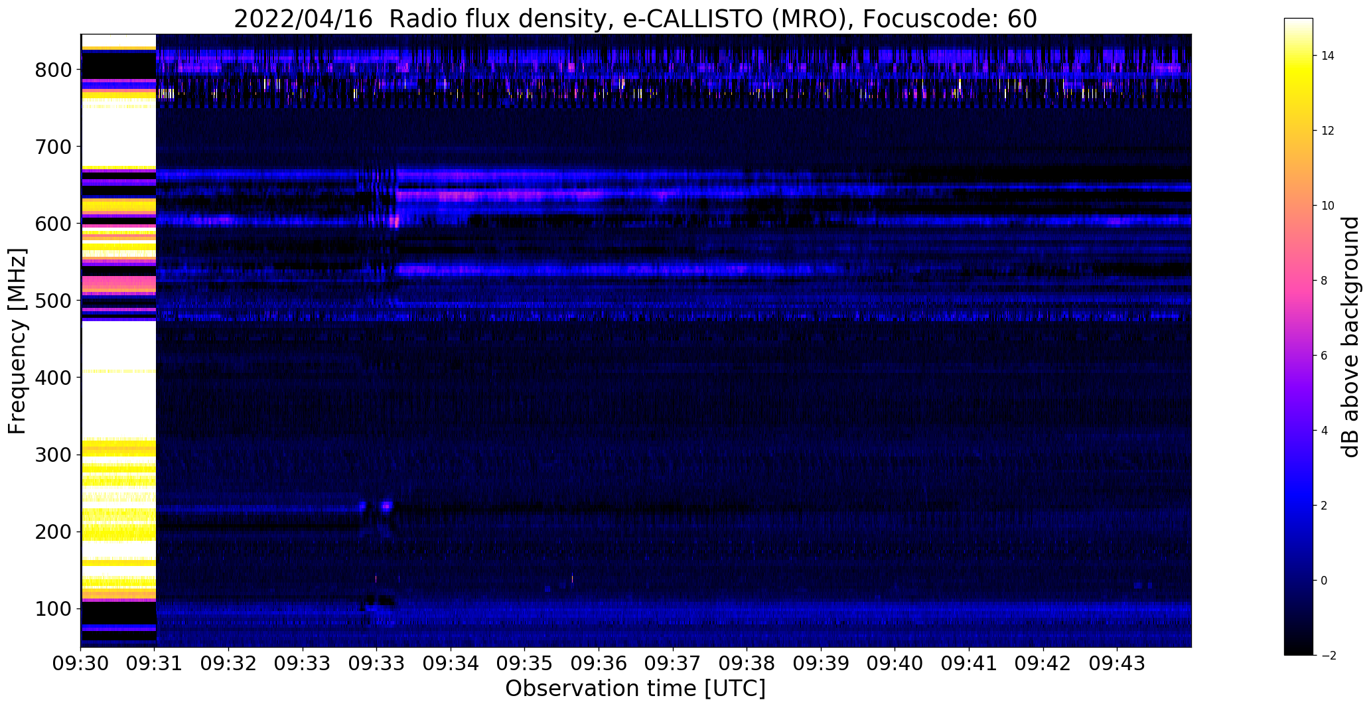
Task: Click the 09:42 time tick label
Action: coord(1043,664)
